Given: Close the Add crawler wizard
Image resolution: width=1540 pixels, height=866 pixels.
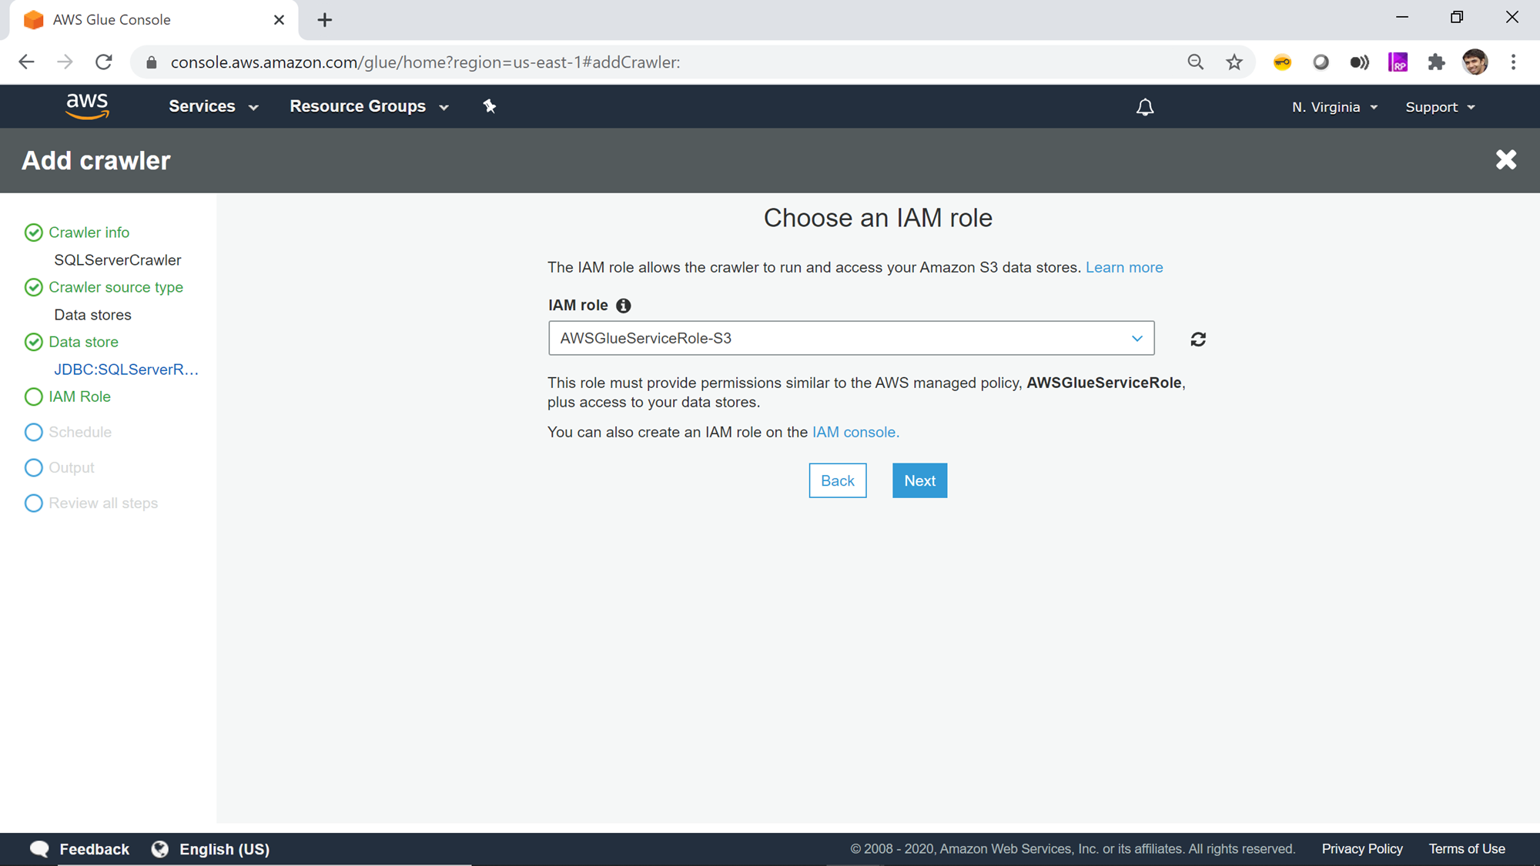Looking at the screenshot, I should click(1506, 160).
